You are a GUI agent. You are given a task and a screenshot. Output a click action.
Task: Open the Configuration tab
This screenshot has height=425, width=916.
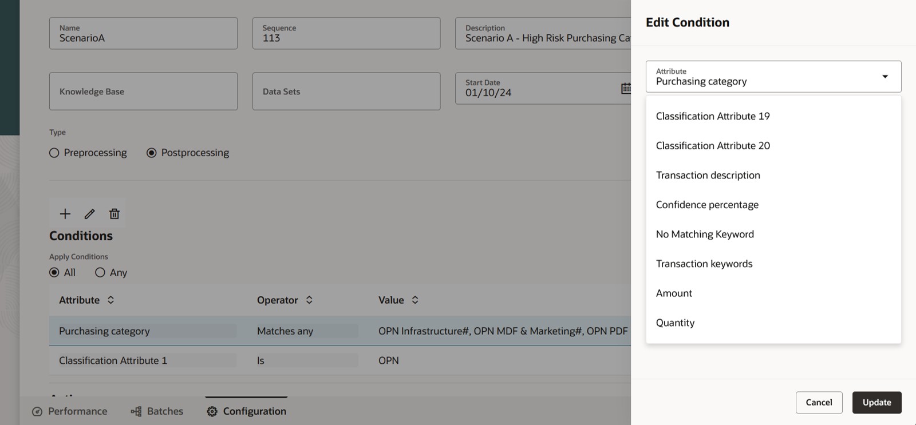point(247,411)
